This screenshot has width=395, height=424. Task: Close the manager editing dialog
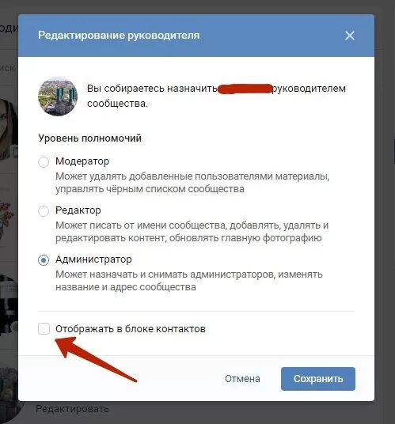coord(350,36)
